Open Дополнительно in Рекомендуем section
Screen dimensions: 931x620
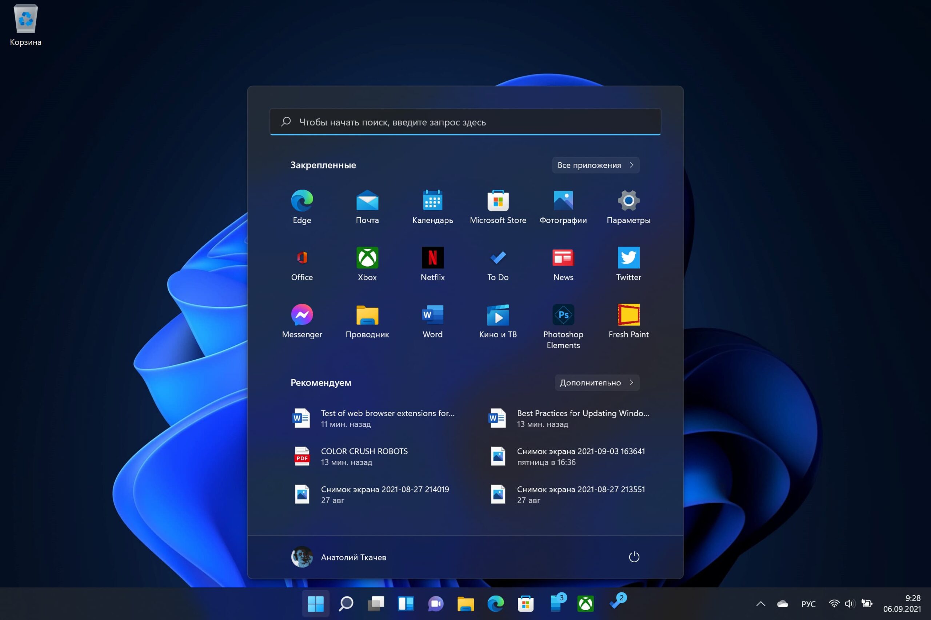pyautogui.click(x=597, y=382)
